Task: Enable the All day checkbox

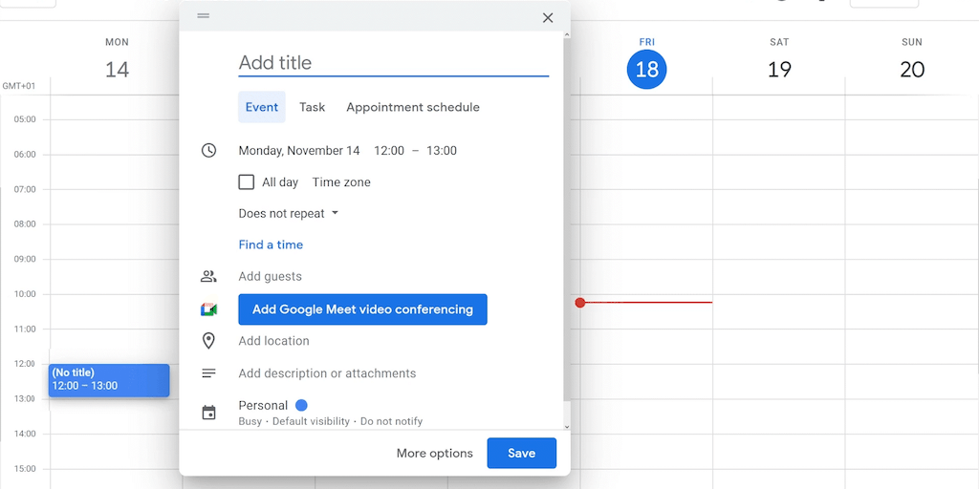Action: [x=247, y=182]
